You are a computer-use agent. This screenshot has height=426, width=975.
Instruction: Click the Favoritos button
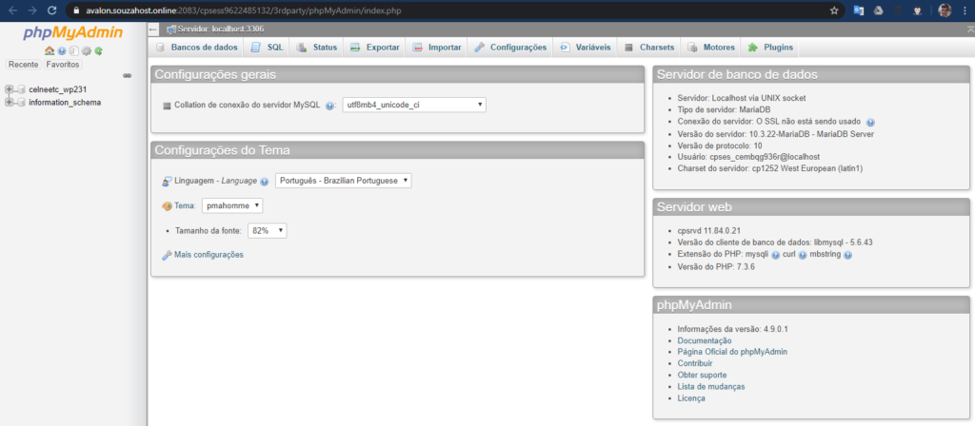coord(63,65)
